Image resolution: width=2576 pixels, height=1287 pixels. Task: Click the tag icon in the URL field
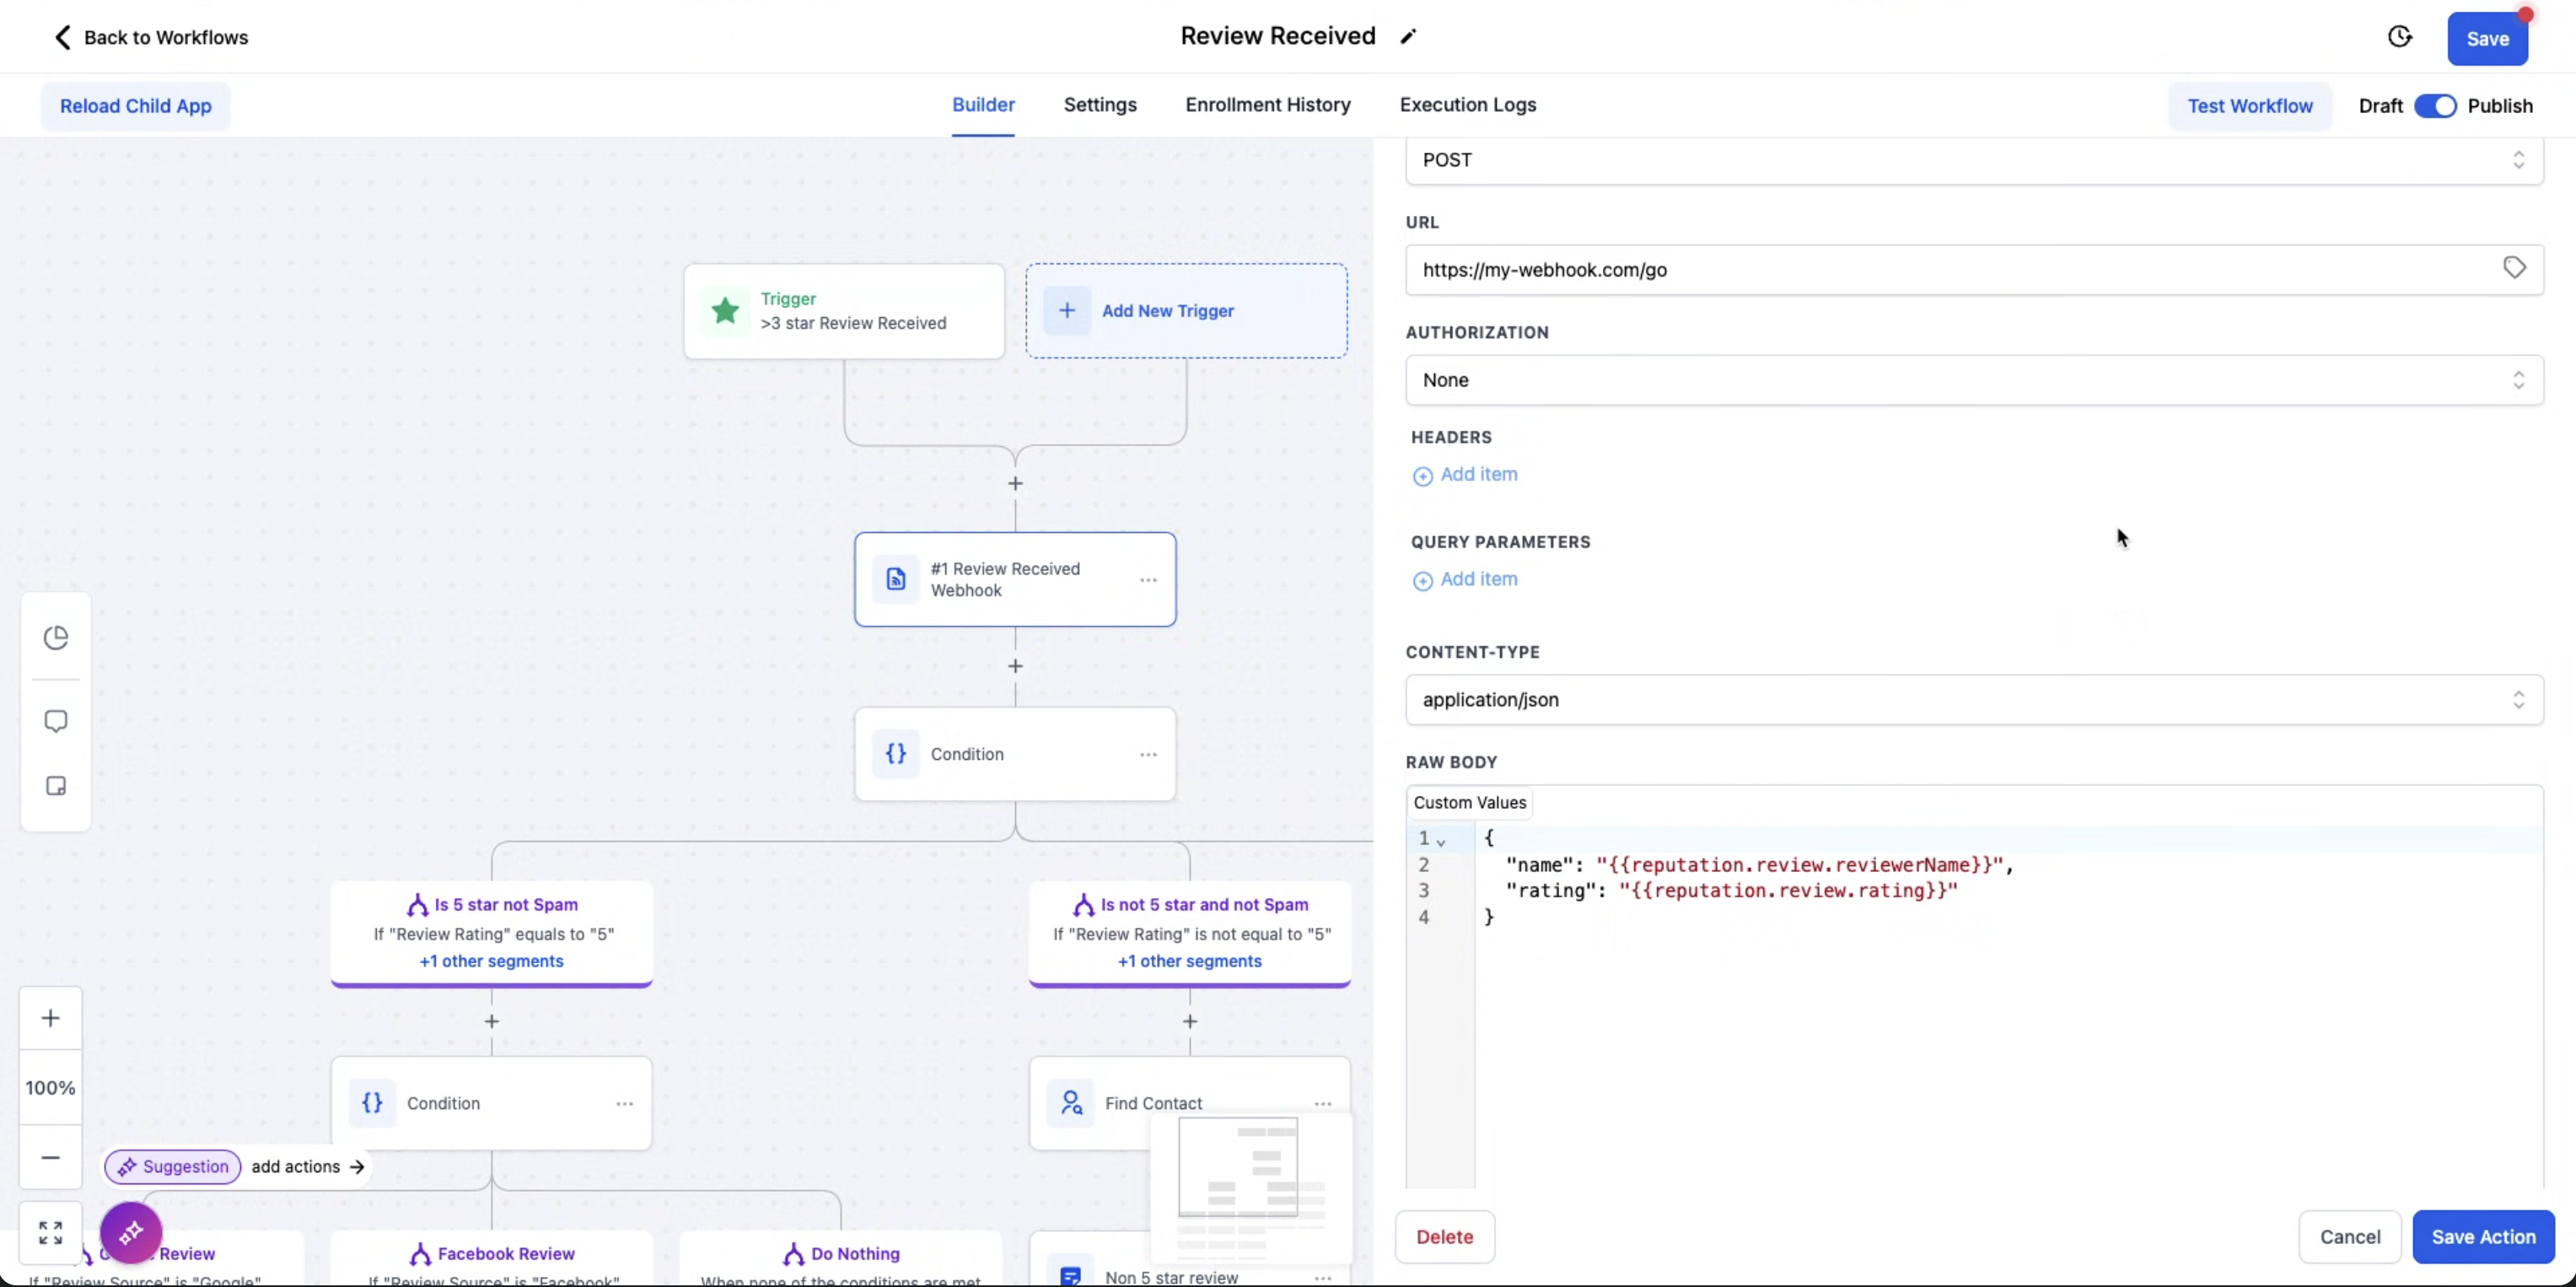pos(2514,268)
